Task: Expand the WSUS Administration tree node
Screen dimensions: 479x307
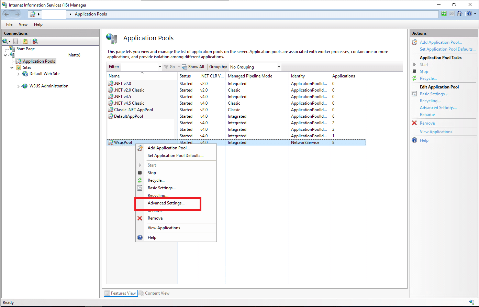Action: click(19, 86)
